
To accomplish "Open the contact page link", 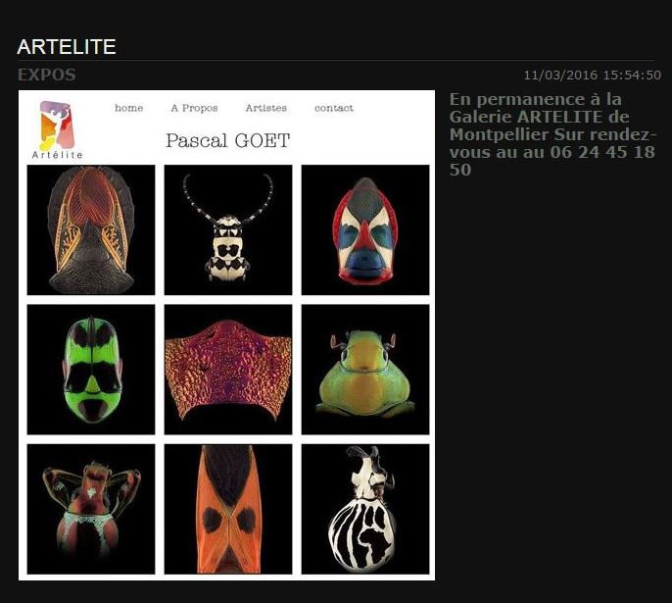I will (x=334, y=108).
